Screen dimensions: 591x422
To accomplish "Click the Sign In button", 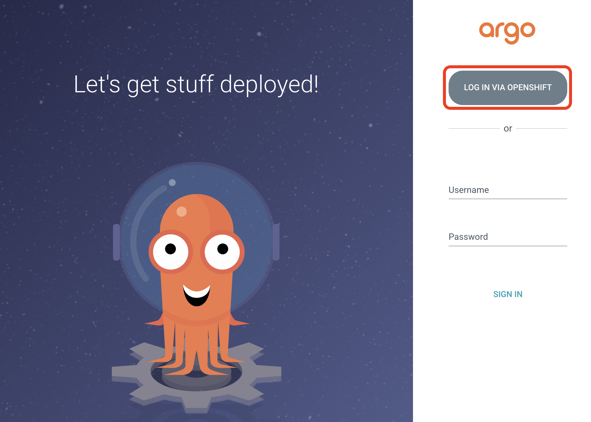I will pyautogui.click(x=508, y=294).
